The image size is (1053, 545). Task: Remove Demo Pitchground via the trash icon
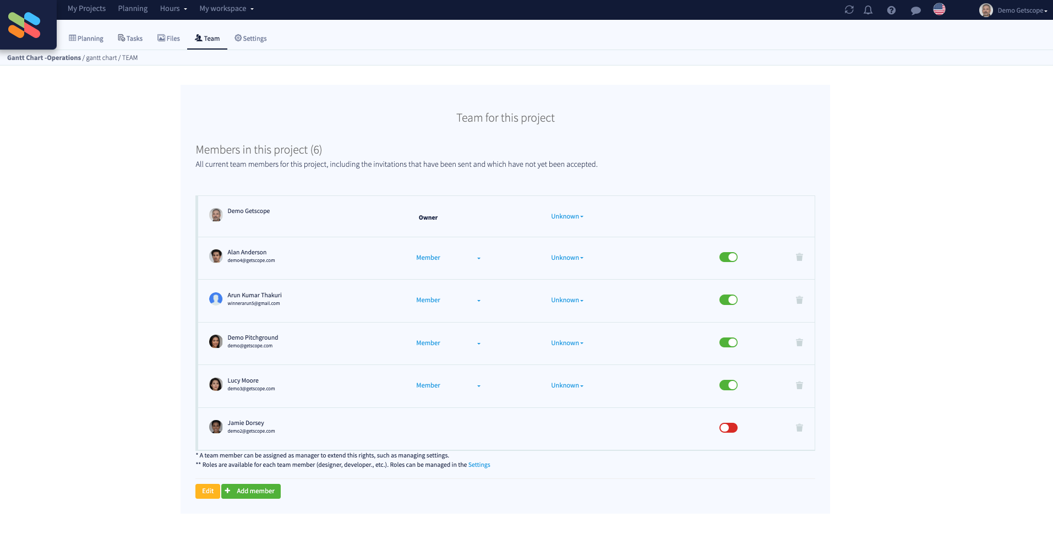click(799, 342)
